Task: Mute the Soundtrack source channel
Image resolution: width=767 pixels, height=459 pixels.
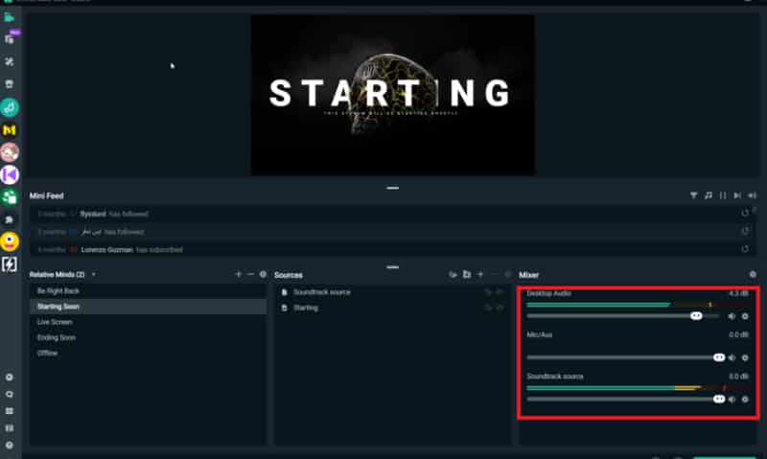Action: point(732,400)
